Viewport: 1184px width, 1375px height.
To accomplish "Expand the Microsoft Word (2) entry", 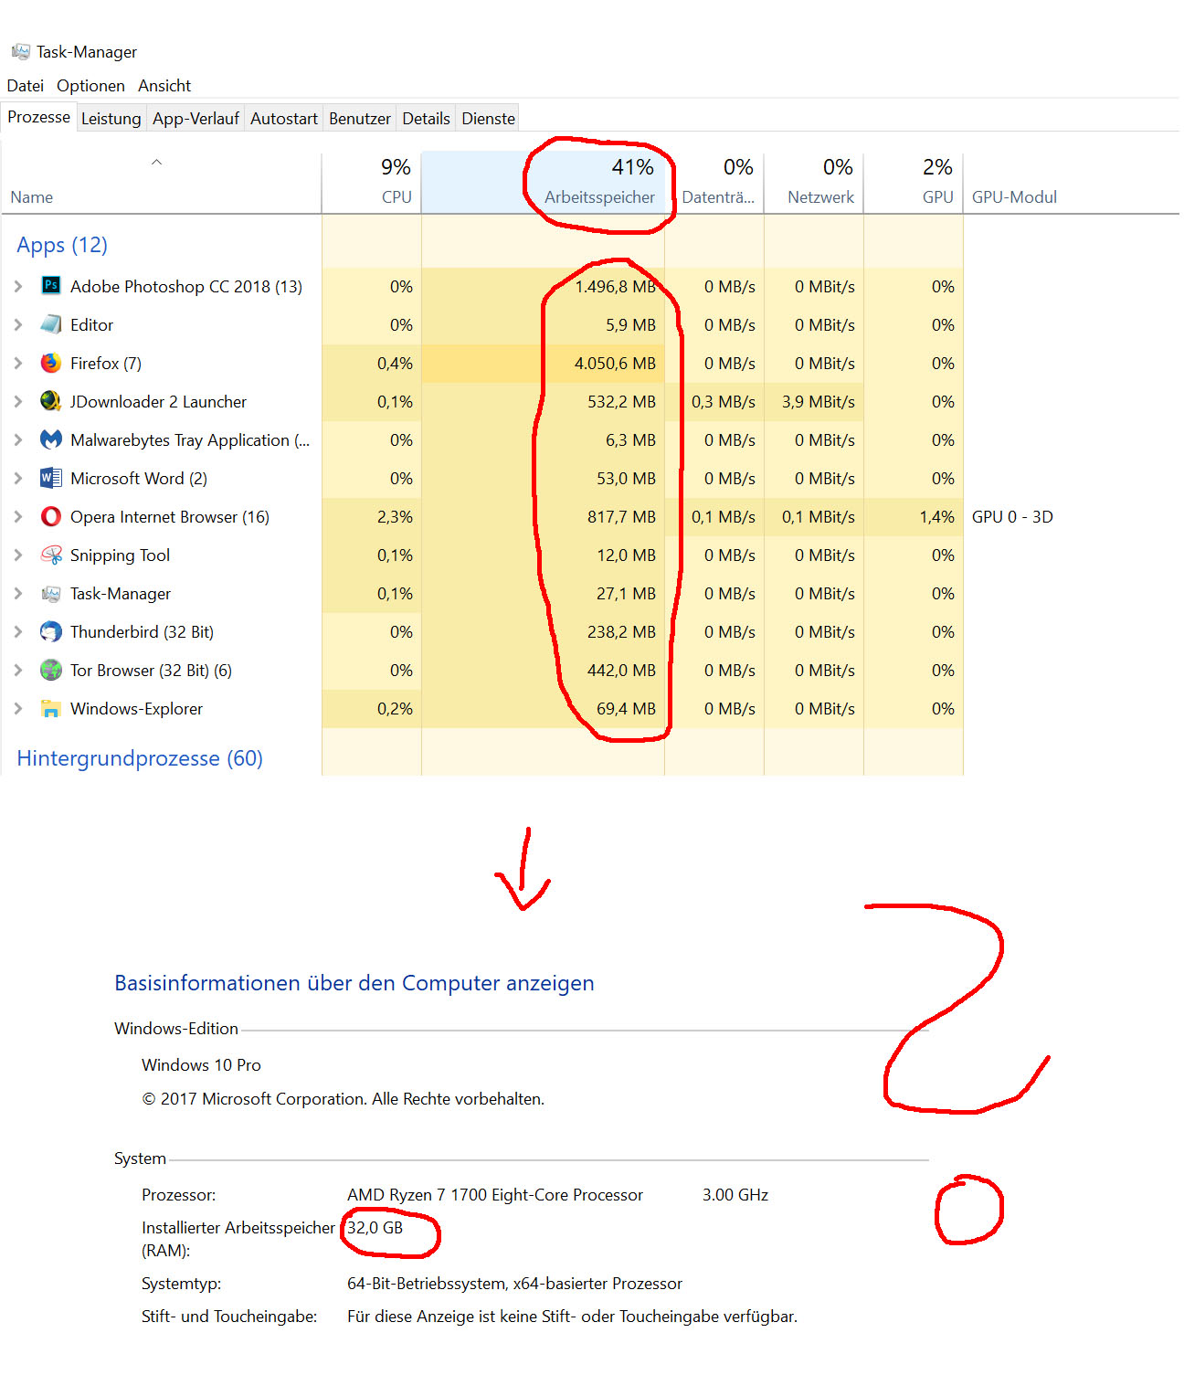I will coord(16,478).
